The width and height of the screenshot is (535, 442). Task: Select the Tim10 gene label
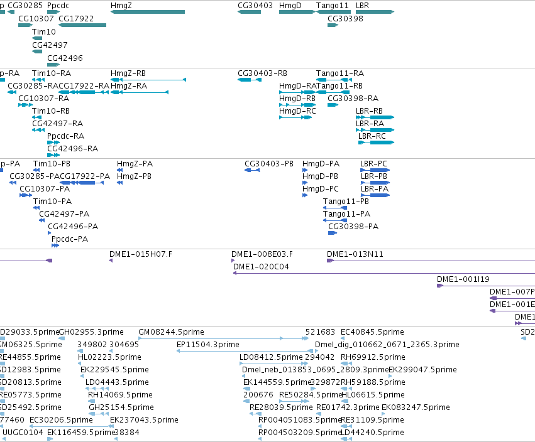[43, 32]
